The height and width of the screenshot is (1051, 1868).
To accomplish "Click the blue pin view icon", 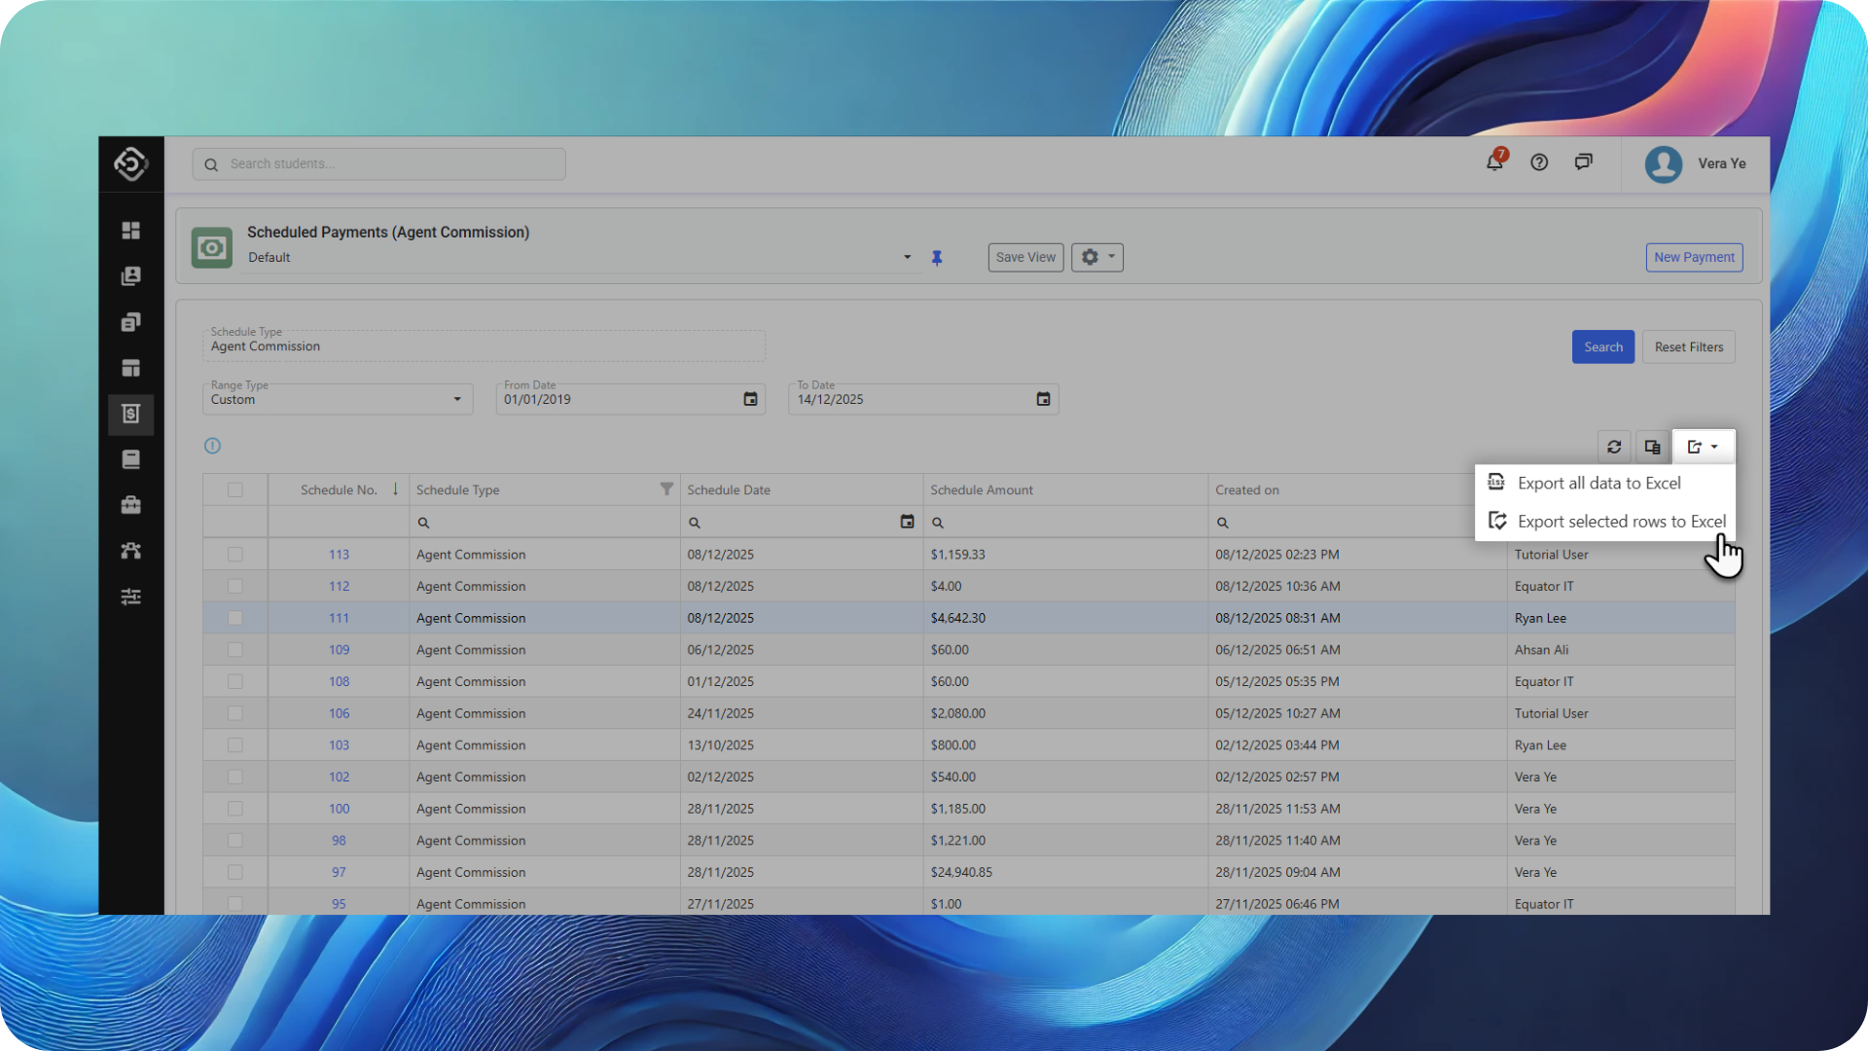I will (937, 258).
